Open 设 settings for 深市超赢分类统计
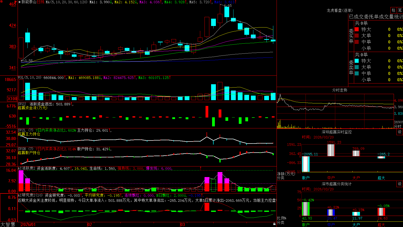 point(400,184)
